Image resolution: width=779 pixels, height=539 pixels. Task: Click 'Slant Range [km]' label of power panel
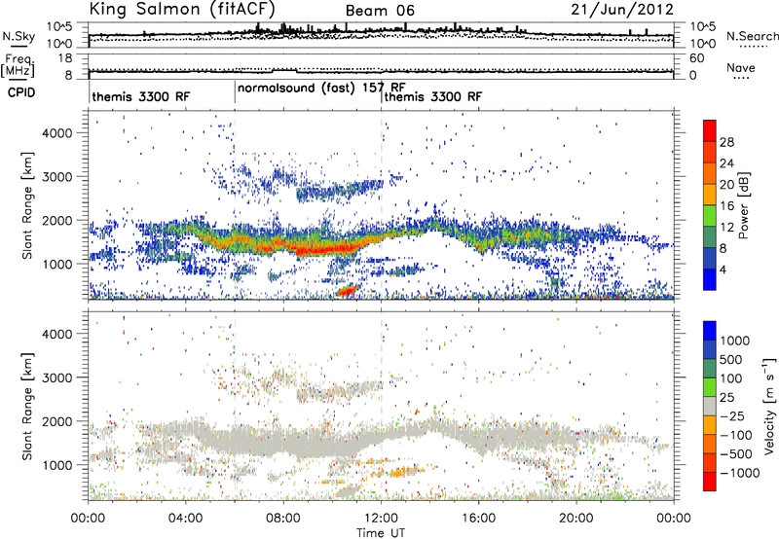click(27, 205)
